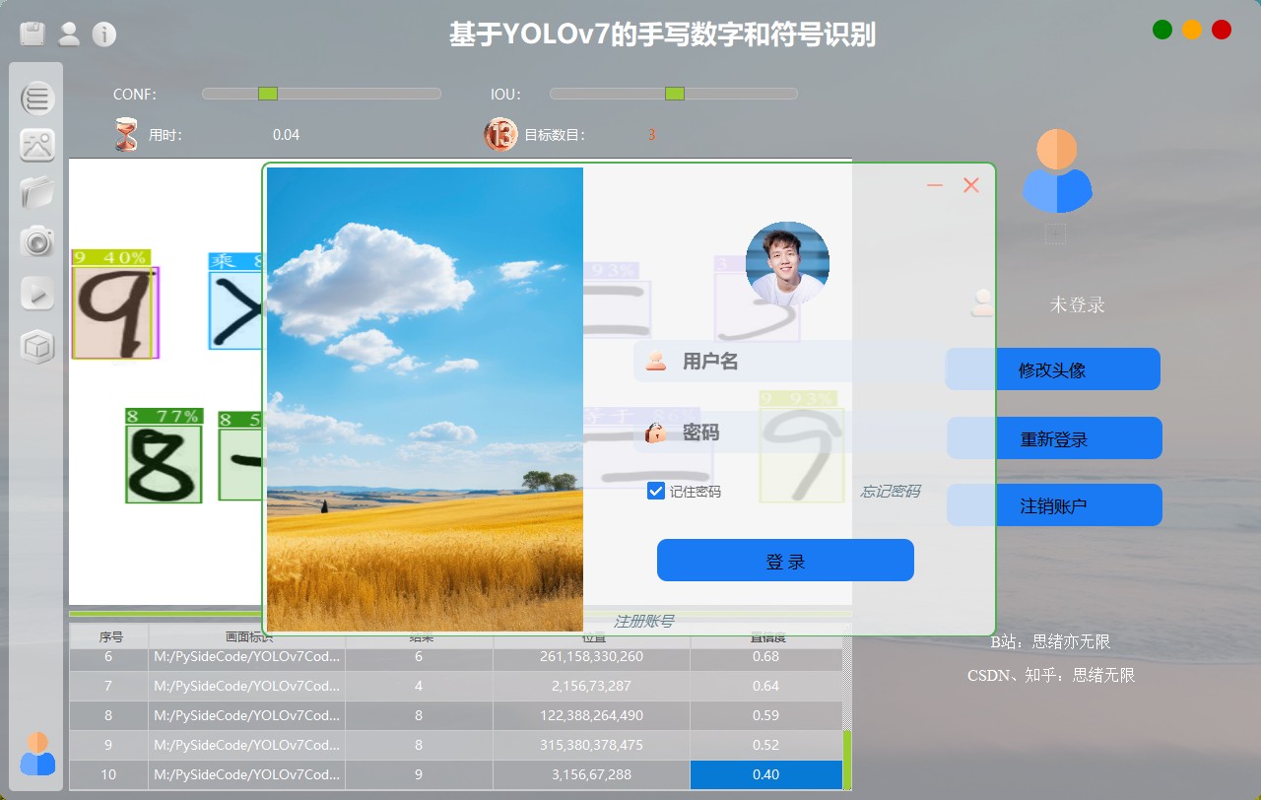This screenshot has height=800, width=1261.
Task: Click the target count value 3
Action: coord(651,135)
